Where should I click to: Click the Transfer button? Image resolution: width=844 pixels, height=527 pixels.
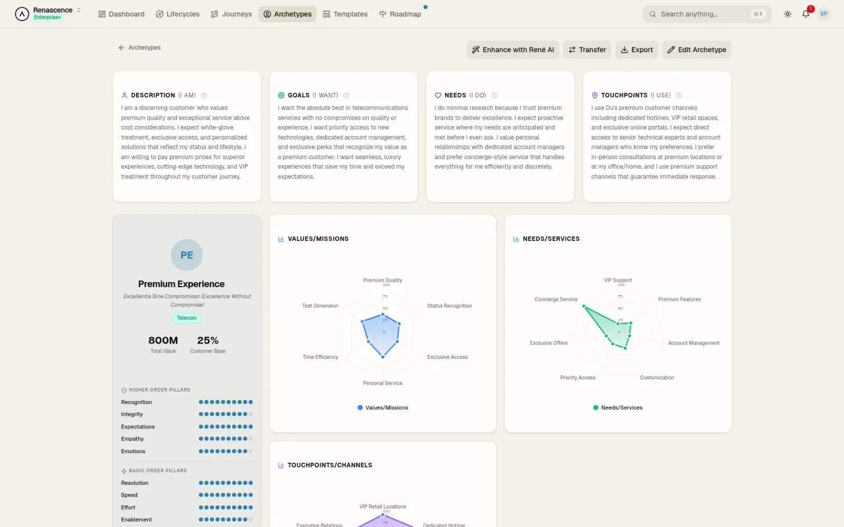(x=587, y=50)
